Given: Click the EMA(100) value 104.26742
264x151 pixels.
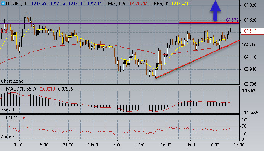Looking at the screenshot, I should [138, 3].
